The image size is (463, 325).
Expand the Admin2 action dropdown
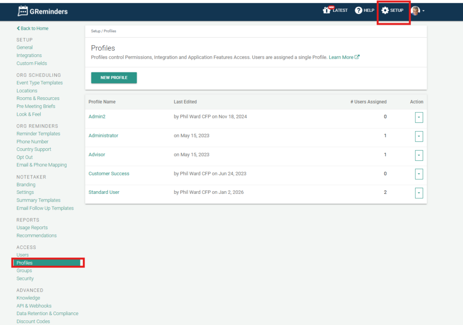pos(419,117)
